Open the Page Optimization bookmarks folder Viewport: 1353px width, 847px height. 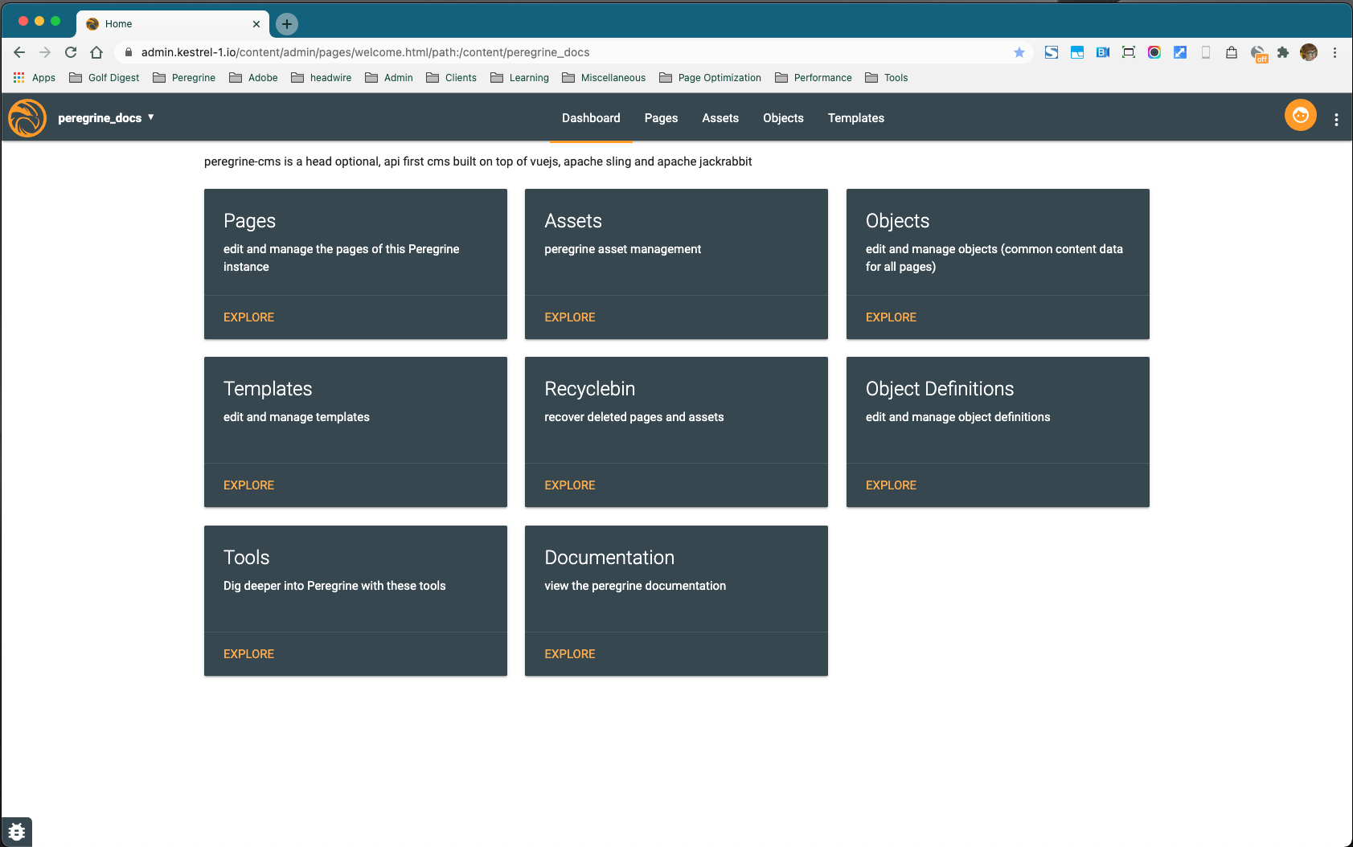[710, 78]
